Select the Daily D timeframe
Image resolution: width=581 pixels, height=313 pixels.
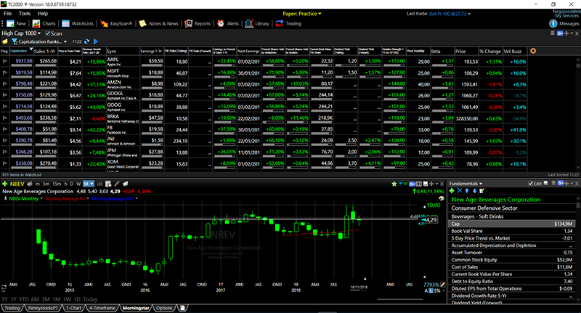[x=72, y=184]
